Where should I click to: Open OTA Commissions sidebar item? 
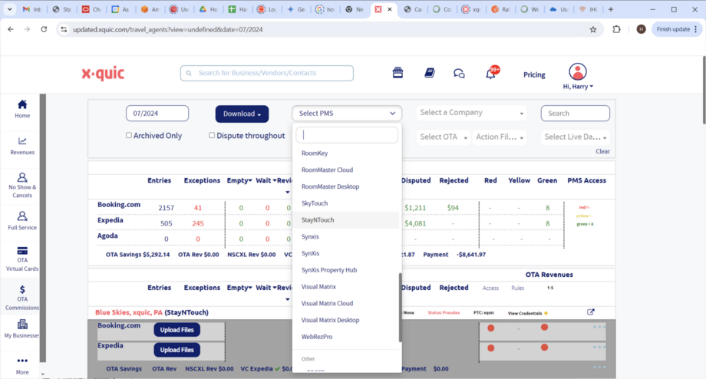[x=22, y=298]
